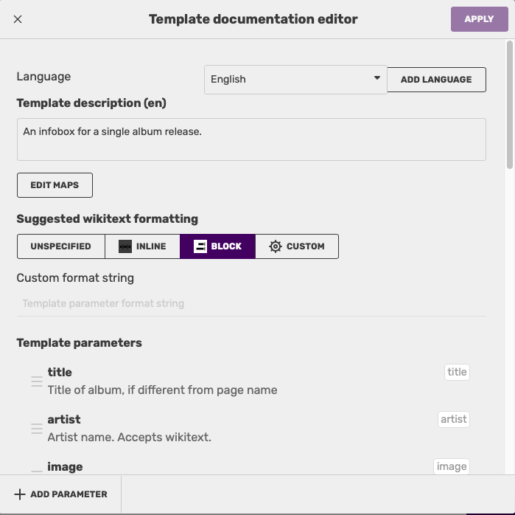The image size is (515, 515).
Task: Click the vertical scrollbar thumb
Action: pyautogui.click(x=510, y=103)
